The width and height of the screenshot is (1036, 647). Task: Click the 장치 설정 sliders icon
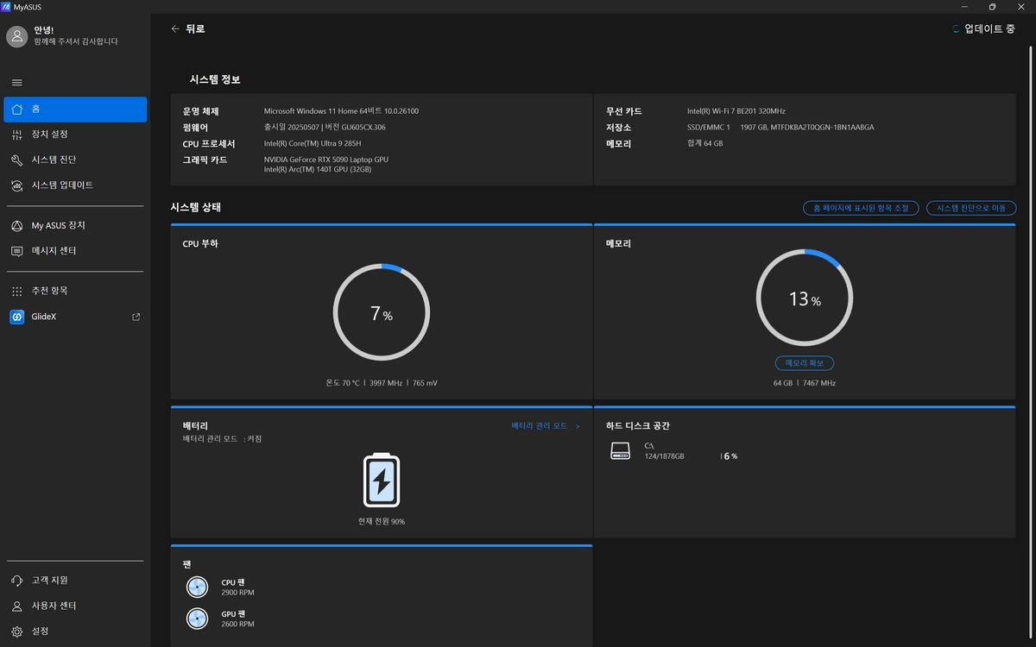coord(16,135)
